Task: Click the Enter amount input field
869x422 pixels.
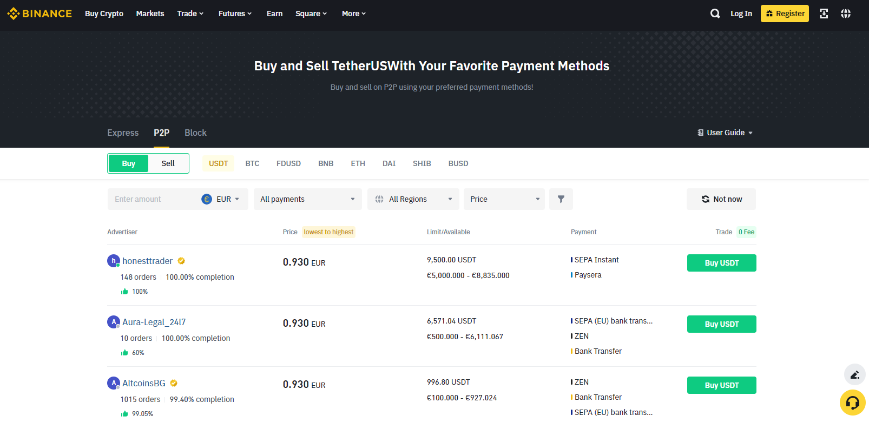Action: (x=154, y=199)
